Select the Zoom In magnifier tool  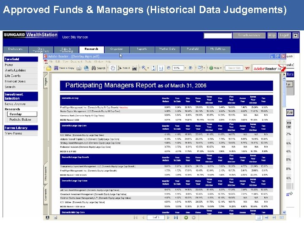pyautogui.click(x=144, y=68)
